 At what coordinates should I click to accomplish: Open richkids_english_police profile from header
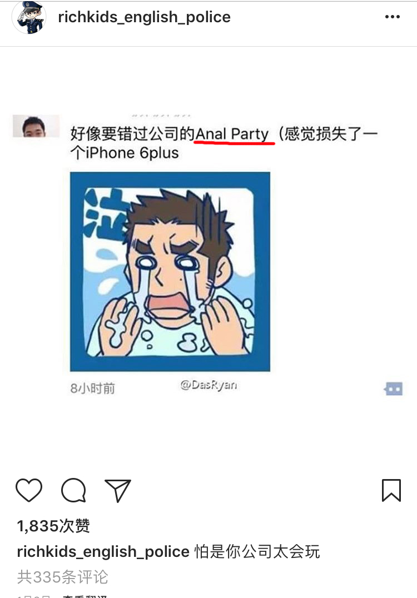coord(144,17)
